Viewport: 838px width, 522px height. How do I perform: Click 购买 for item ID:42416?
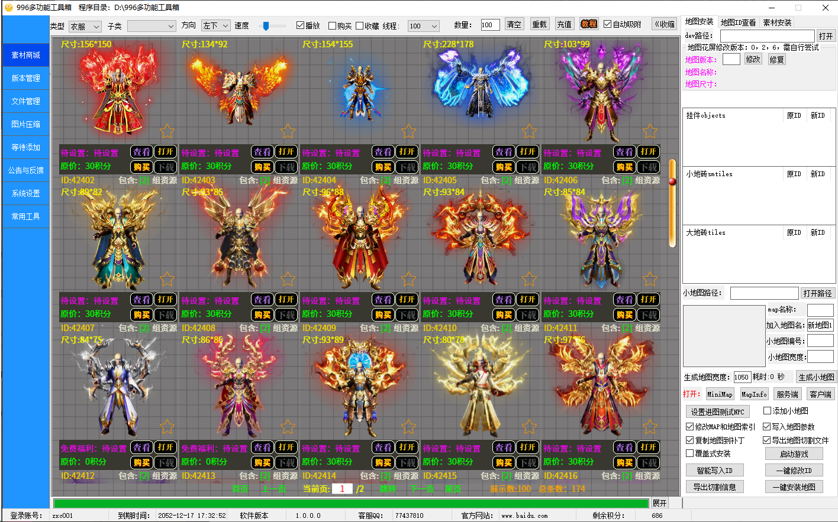(x=625, y=463)
